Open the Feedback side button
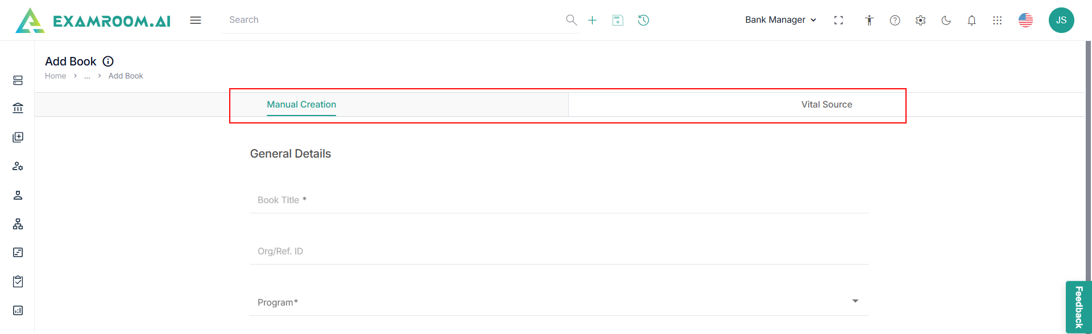Viewport: 1092px width, 334px height. pos(1078,307)
